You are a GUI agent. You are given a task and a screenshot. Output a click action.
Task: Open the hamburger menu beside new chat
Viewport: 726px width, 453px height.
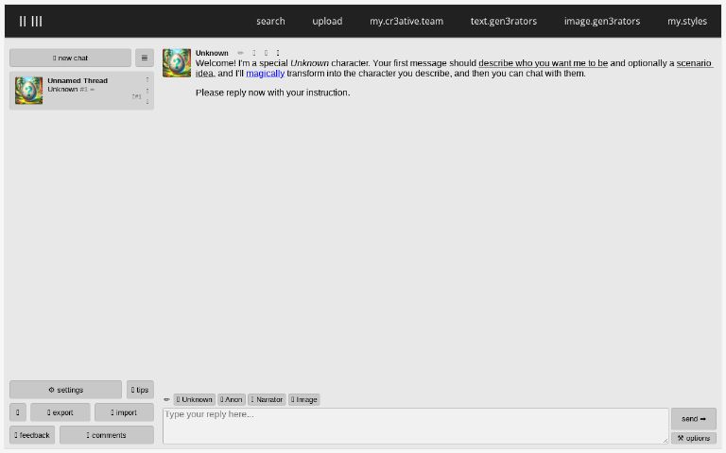144,59
